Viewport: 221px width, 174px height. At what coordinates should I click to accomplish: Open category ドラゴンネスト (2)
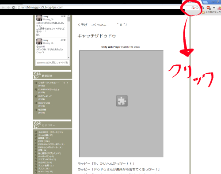point(47,159)
